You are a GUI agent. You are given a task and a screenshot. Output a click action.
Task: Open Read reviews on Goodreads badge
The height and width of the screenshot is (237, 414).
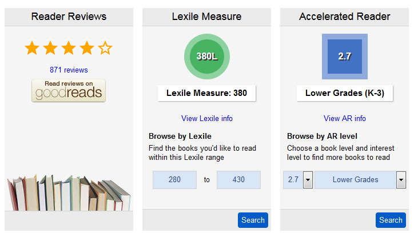pyautogui.click(x=69, y=91)
